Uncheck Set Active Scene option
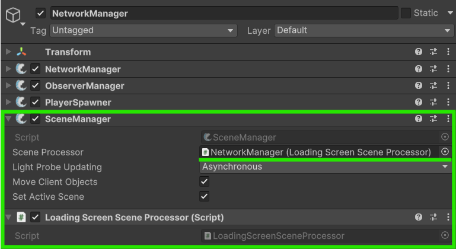The width and height of the screenshot is (456, 249). tap(205, 196)
